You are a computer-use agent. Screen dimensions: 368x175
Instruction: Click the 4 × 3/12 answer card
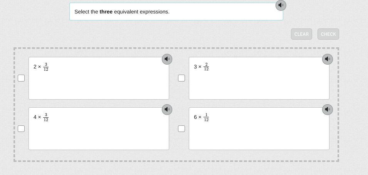pyautogui.click(x=99, y=133)
